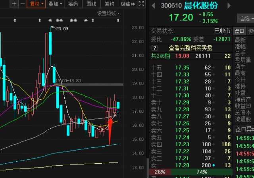Click the current price 17.20 header
This screenshot has width=254, height=178.
pyautogui.click(x=181, y=17)
